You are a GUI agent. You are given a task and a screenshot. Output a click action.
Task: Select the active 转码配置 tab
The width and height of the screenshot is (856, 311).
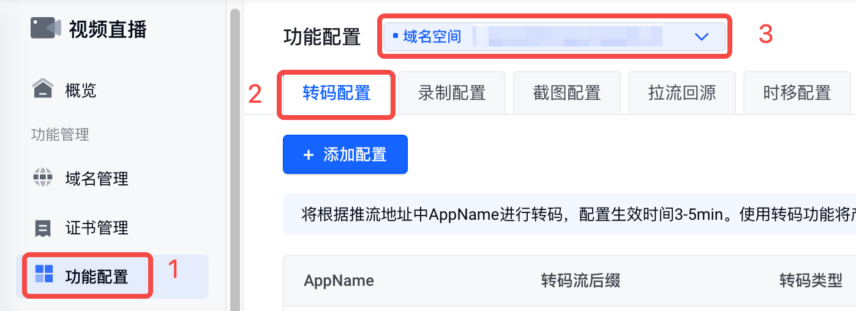click(337, 93)
